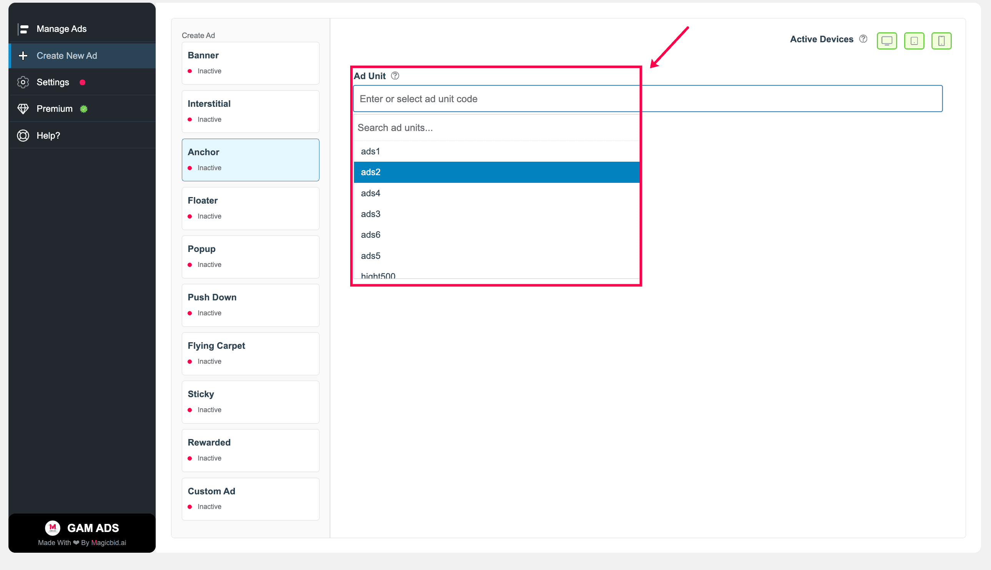Choose ads5 from the dropdown list

coord(496,256)
